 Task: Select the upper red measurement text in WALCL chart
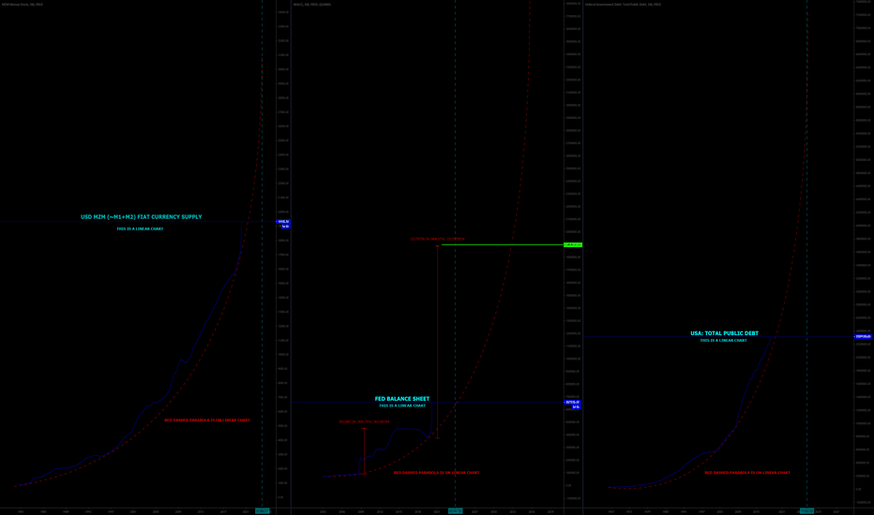(x=438, y=240)
